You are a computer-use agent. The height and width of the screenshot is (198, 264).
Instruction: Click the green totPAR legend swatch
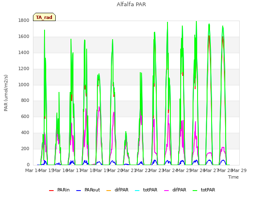point(195,191)
